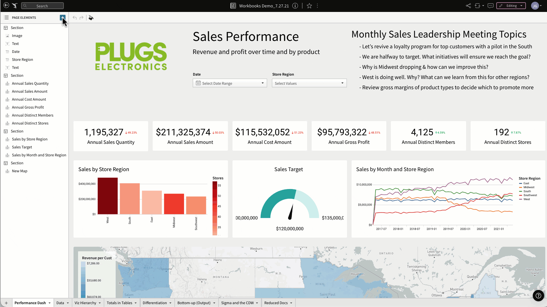Click the Revenue per Cust map legend gradient
547x307 pixels.
[x=83, y=279]
